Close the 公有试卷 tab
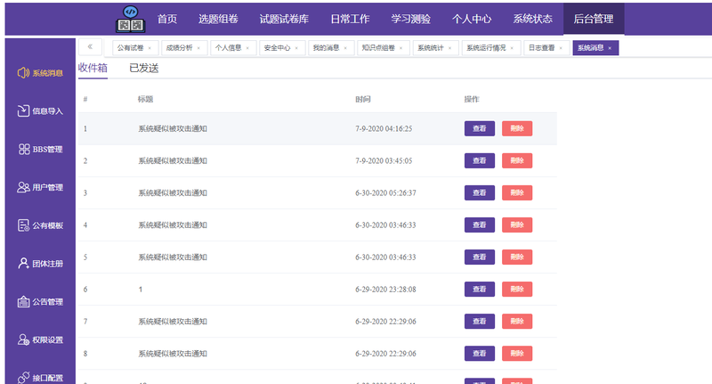 tap(150, 48)
